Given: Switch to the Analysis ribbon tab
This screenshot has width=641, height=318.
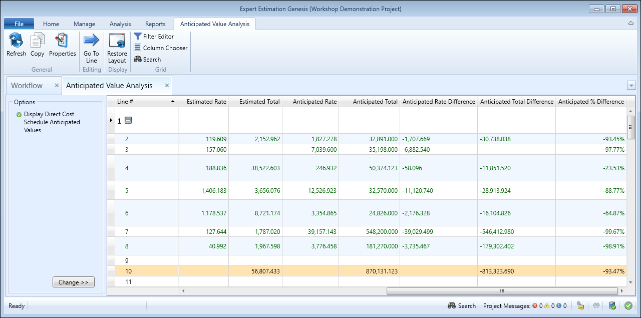Looking at the screenshot, I should tap(120, 24).
